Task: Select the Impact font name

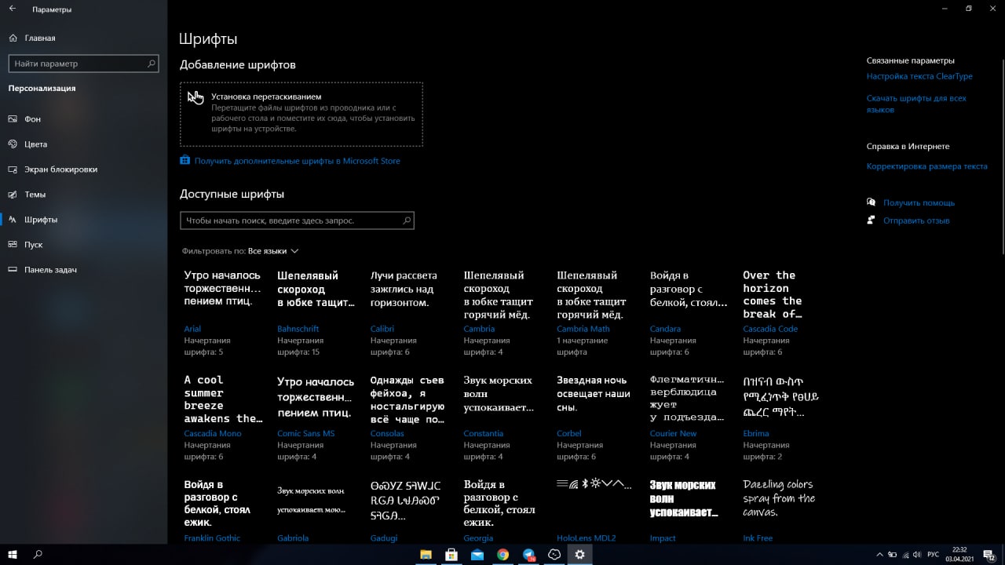Action: click(x=663, y=538)
